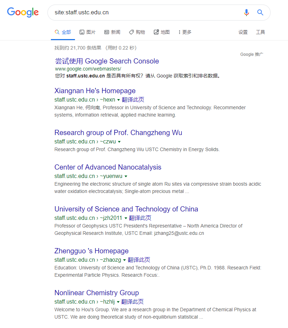
Task: Open 工具 (Tools) options
Action: coord(260,32)
